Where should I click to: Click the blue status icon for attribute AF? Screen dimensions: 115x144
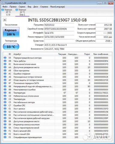coord(5,80)
